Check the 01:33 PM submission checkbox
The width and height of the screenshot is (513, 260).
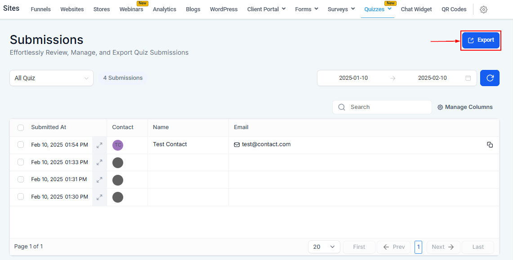[x=21, y=162]
